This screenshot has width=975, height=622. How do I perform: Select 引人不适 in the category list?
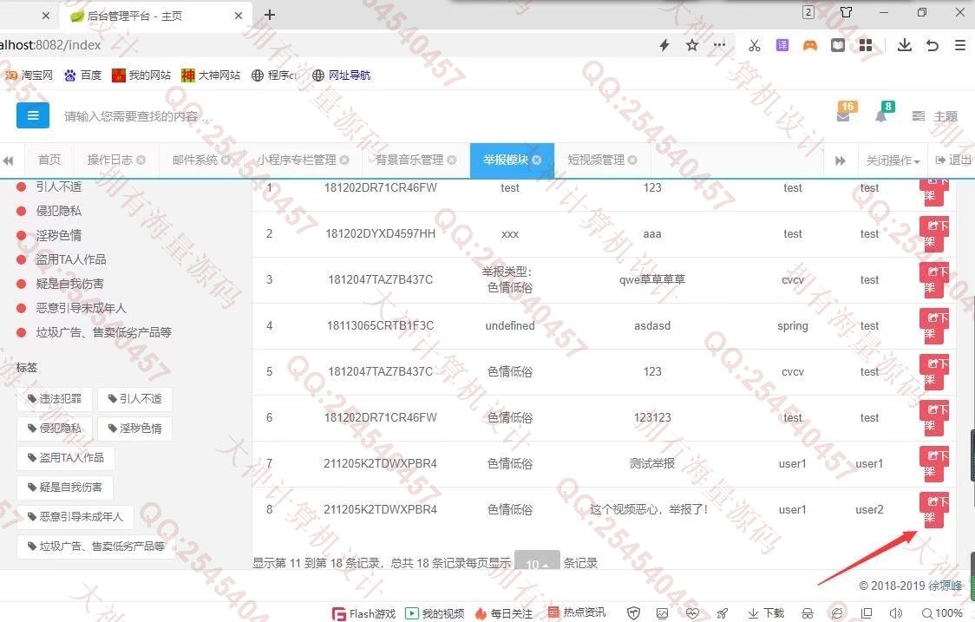58,187
